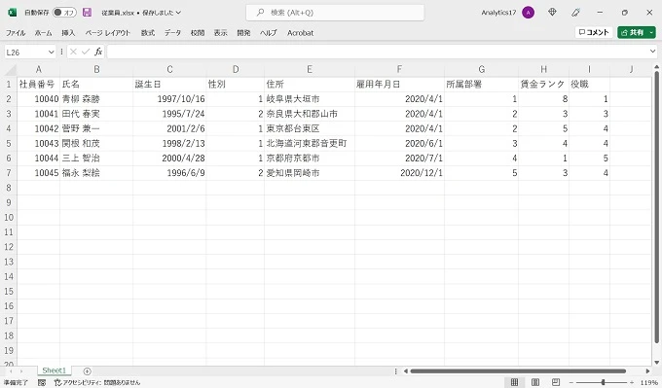This screenshot has height=388, width=662.
Task: Click the zoom slider handle
Action: 603,382
